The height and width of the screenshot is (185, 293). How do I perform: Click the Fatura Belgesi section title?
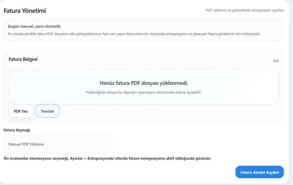click(x=23, y=59)
